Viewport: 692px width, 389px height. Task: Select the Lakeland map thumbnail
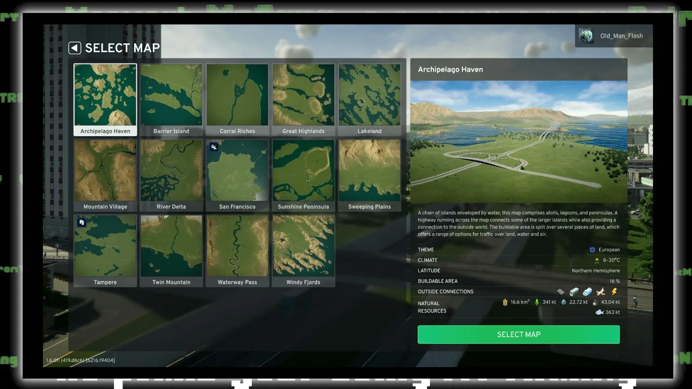[x=369, y=99]
